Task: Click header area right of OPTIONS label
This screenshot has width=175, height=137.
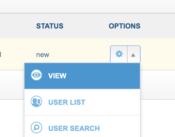Action: 158,26
